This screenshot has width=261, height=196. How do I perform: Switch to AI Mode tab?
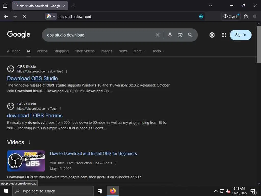pos(14,51)
